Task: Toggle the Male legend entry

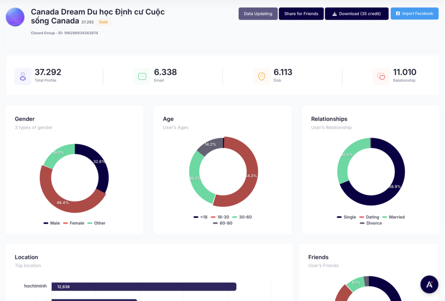Action: (52, 223)
